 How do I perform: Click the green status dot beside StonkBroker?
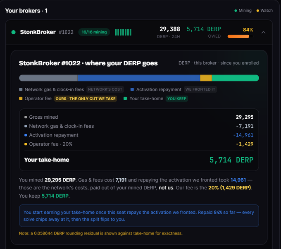(x=14, y=32)
